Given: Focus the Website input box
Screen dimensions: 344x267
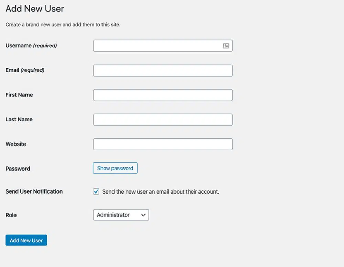Looking at the screenshot, I should point(163,144).
